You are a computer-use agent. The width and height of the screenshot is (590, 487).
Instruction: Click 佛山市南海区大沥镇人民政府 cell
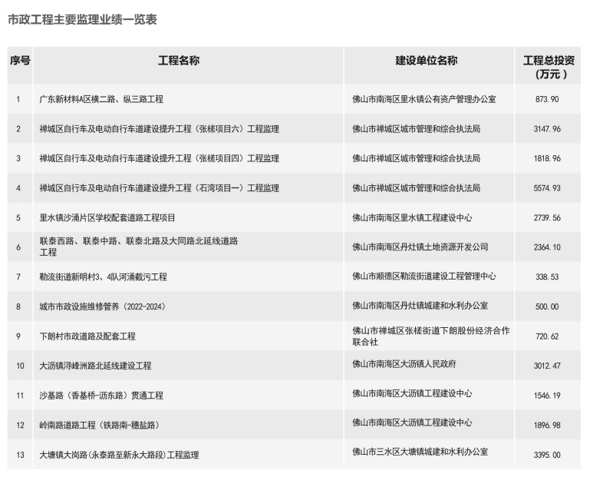404,364
